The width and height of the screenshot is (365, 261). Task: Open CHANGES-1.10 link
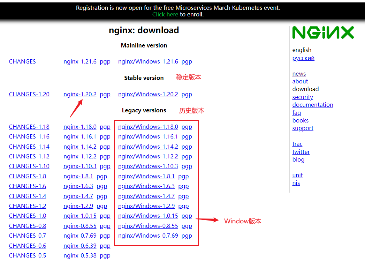29,166
